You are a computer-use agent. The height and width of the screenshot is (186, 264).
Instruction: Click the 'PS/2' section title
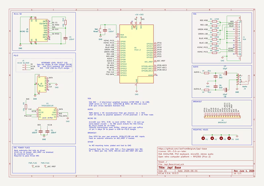[16, 56]
